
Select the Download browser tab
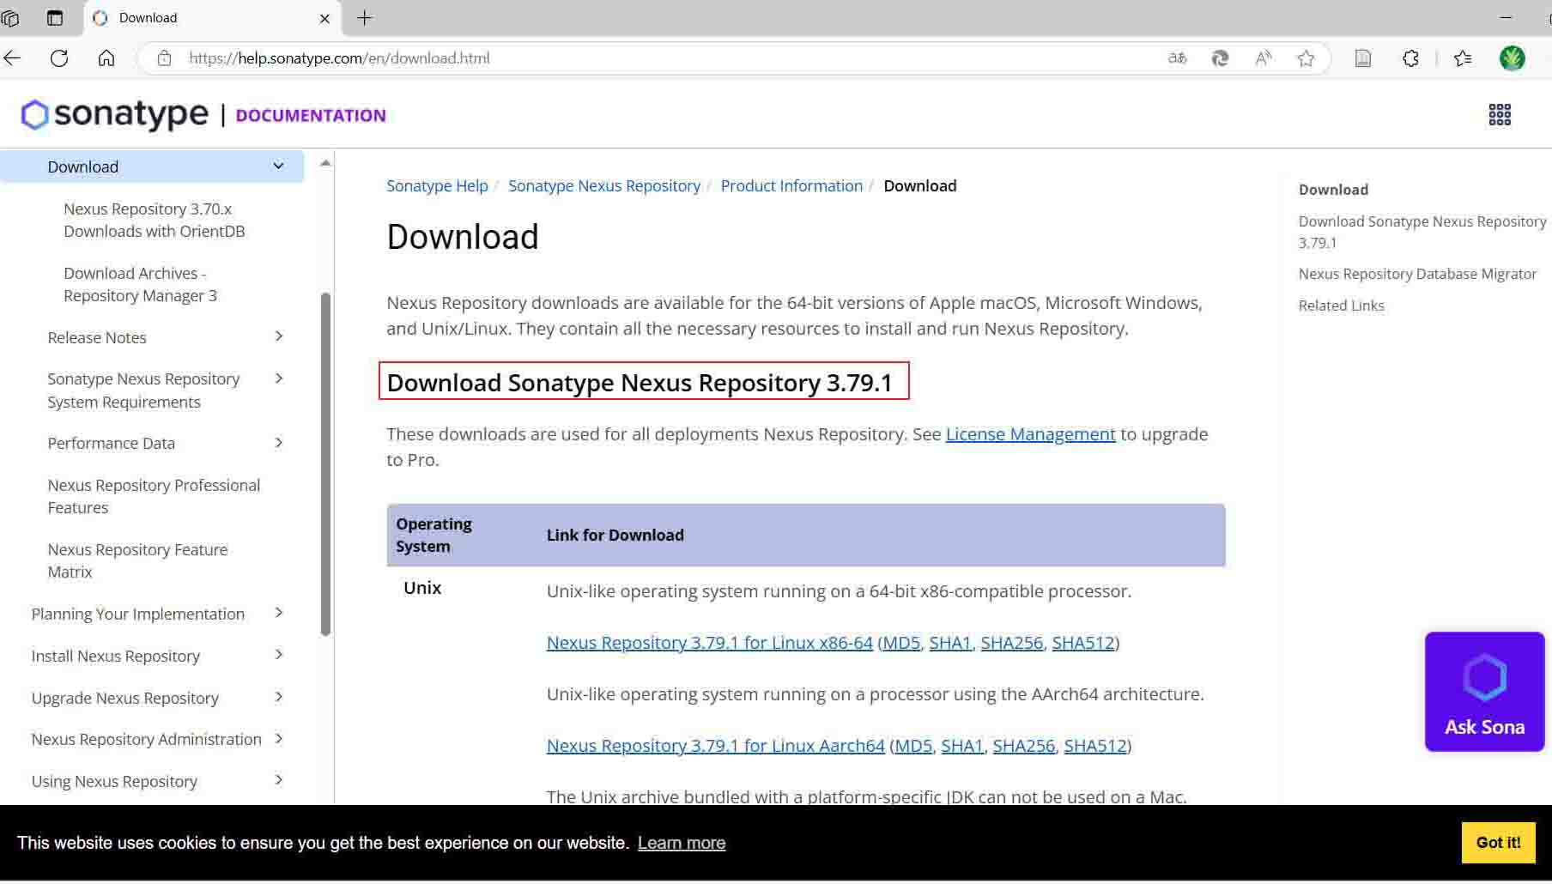[x=212, y=18]
